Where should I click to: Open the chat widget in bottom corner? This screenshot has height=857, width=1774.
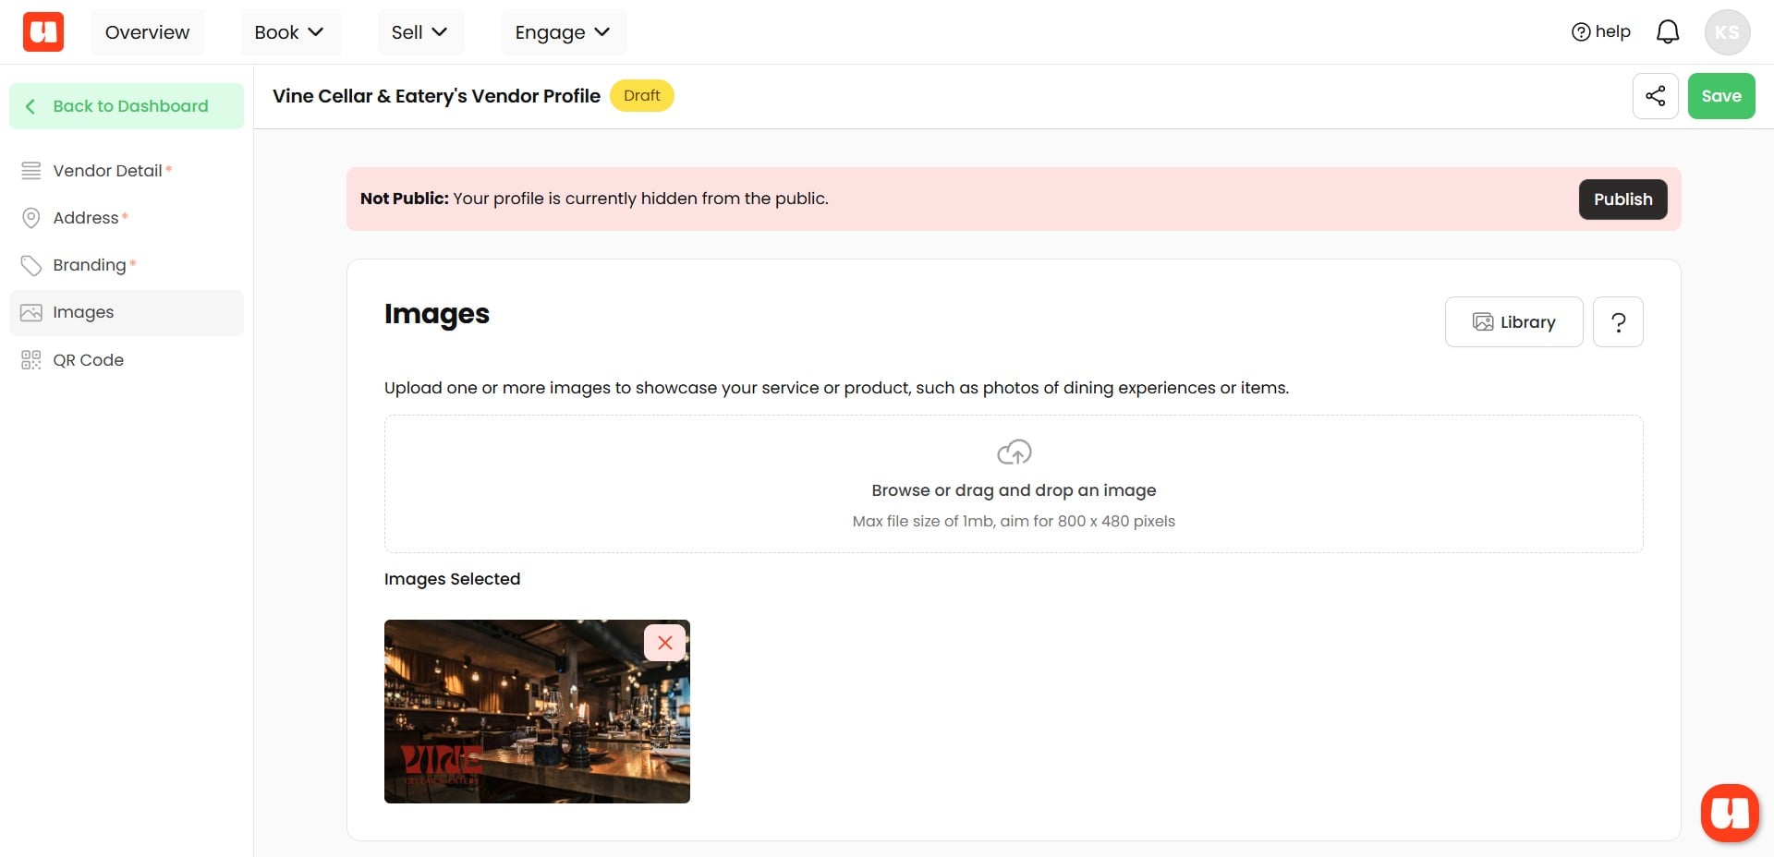click(1731, 813)
